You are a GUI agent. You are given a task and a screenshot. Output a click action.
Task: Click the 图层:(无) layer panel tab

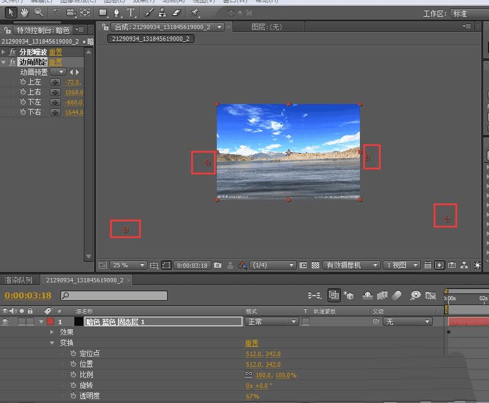pos(266,27)
